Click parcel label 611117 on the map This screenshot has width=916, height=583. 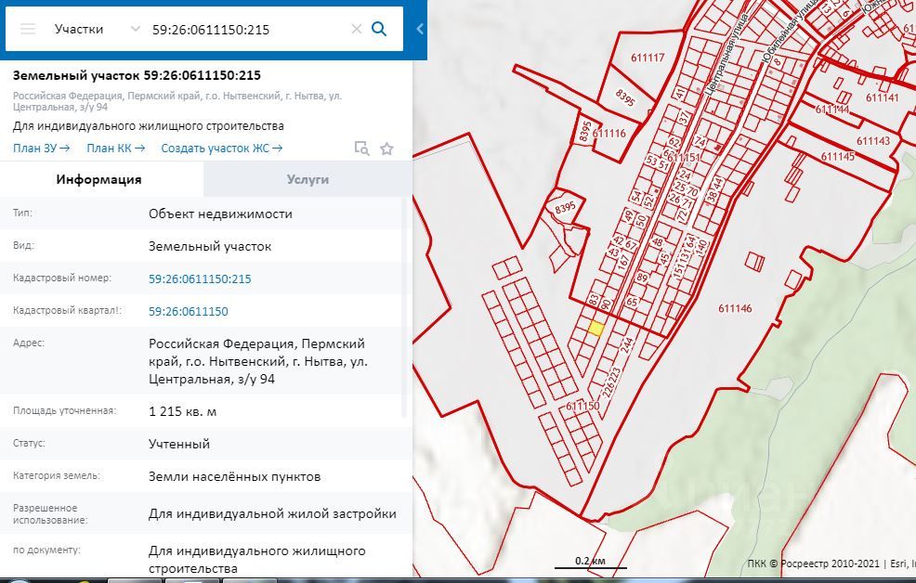pos(648,58)
